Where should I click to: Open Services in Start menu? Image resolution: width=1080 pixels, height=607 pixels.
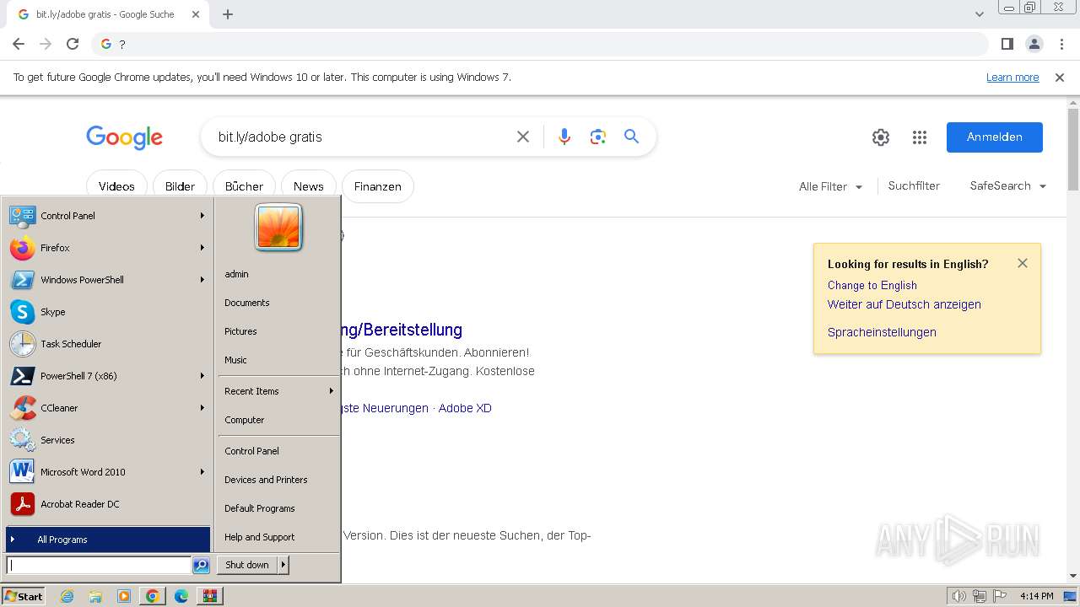[107, 440]
